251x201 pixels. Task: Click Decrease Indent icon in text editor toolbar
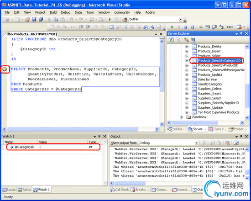point(81,27)
